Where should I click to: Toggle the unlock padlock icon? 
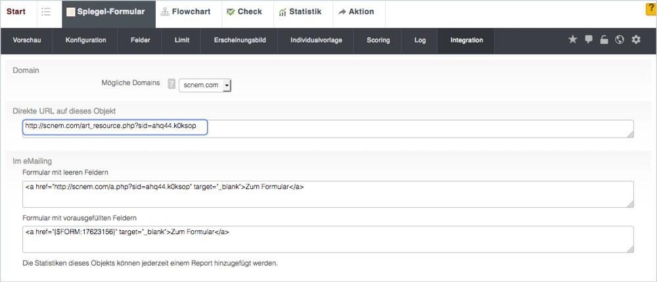[604, 40]
